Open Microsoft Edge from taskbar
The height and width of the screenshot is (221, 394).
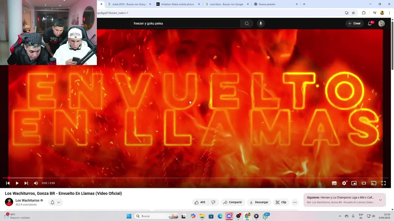pos(220,216)
